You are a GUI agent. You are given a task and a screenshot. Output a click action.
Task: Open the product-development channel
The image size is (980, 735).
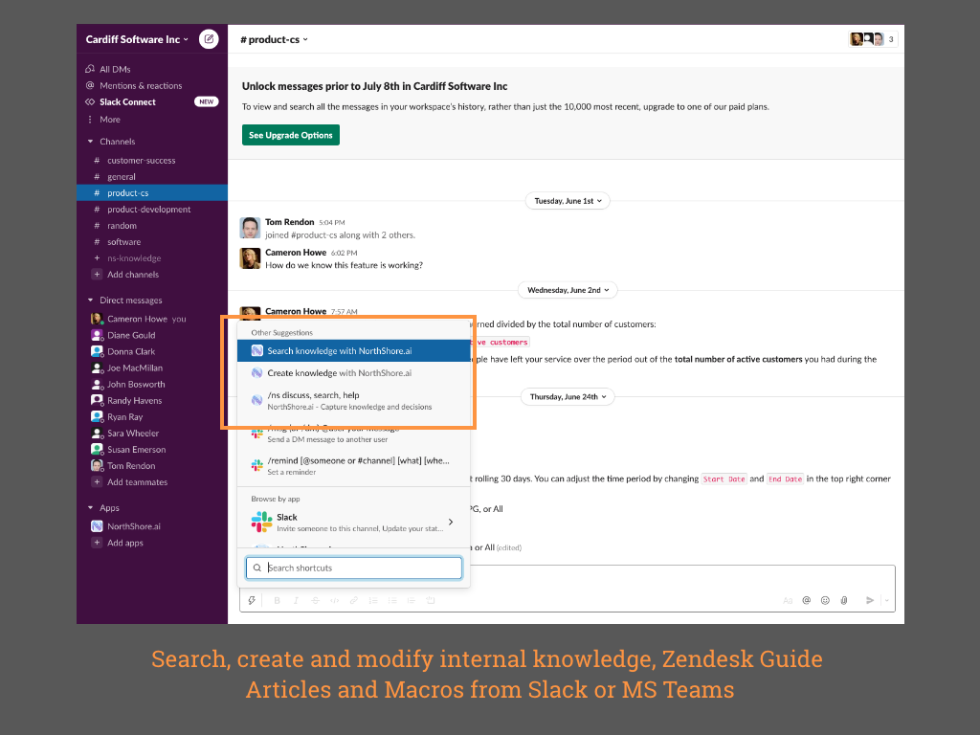pos(148,210)
